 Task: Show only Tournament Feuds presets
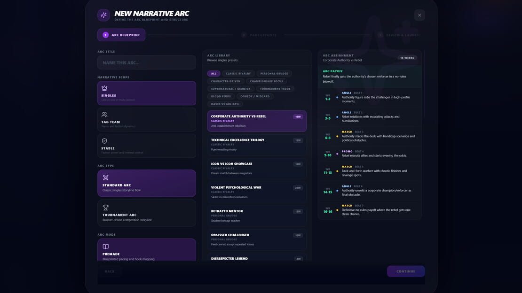click(x=275, y=89)
